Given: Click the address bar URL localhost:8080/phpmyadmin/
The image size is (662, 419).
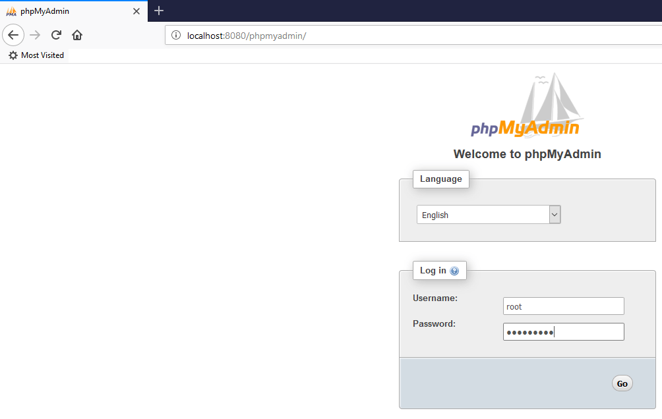Looking at the screenshot, I should click(x=247, y=36).
